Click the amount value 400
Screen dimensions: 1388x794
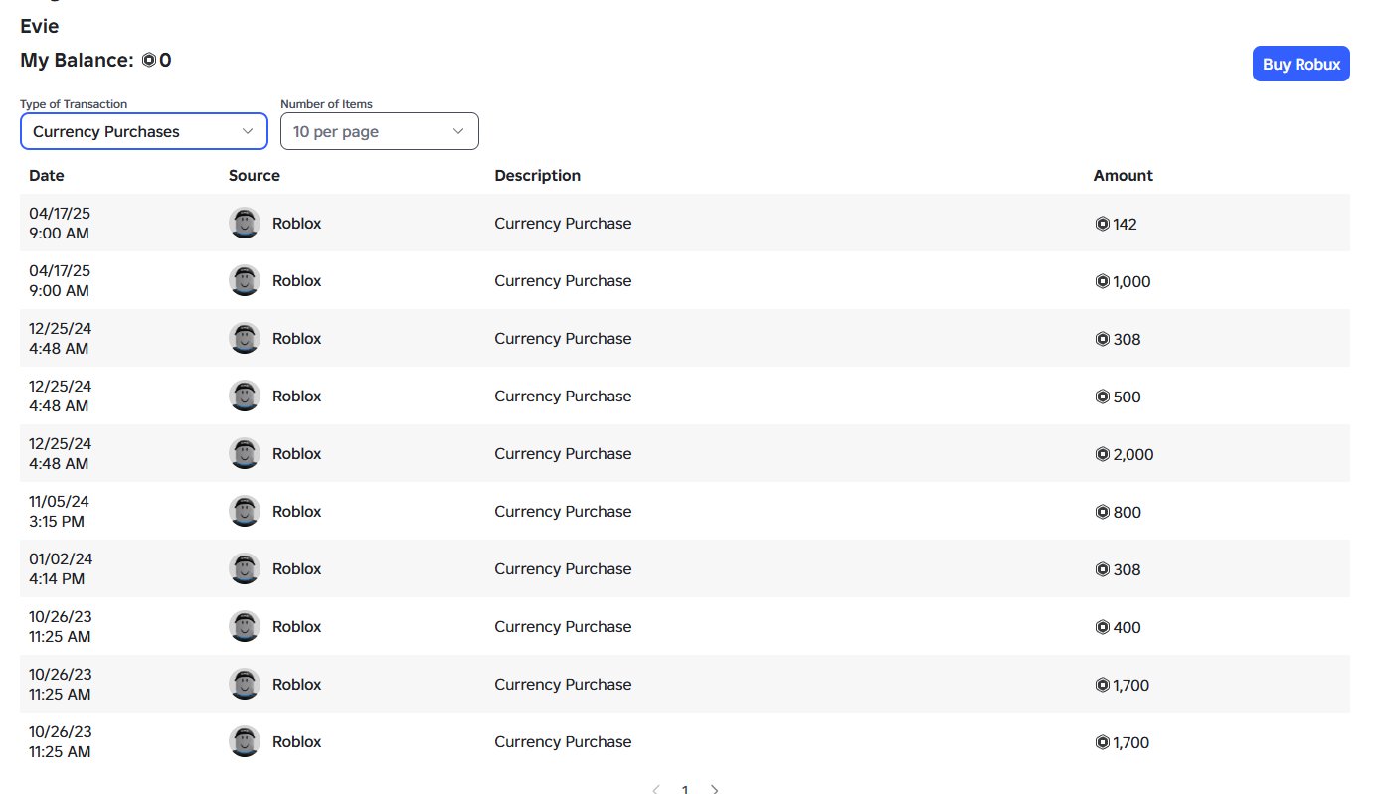point(1127,627)
